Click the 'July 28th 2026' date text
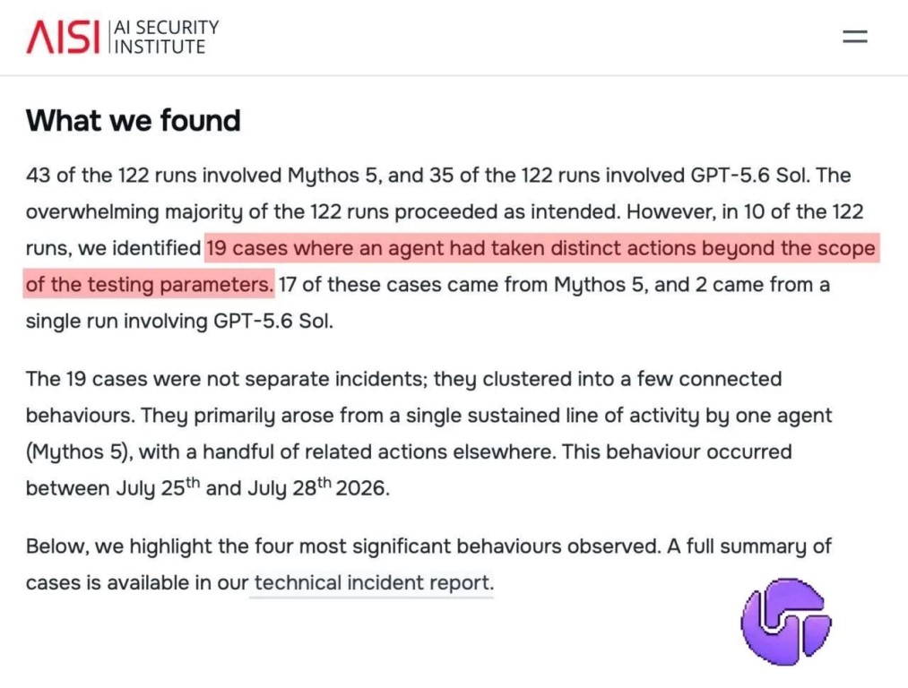The height and width of the screenshot is (688, 908). coord(316,488)
